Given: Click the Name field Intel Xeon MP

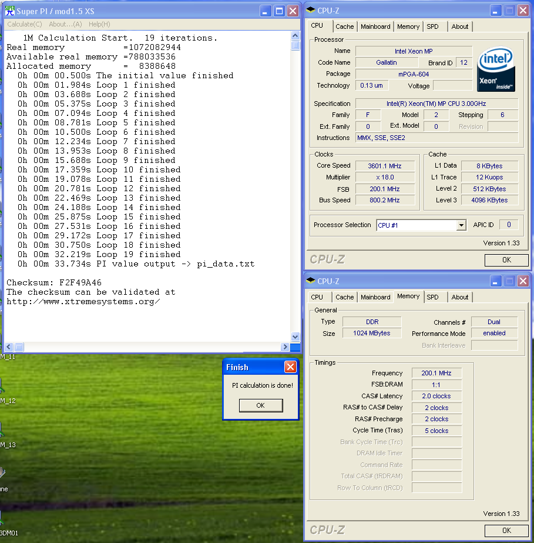Looking at the screenshot, I should point(414,51).
